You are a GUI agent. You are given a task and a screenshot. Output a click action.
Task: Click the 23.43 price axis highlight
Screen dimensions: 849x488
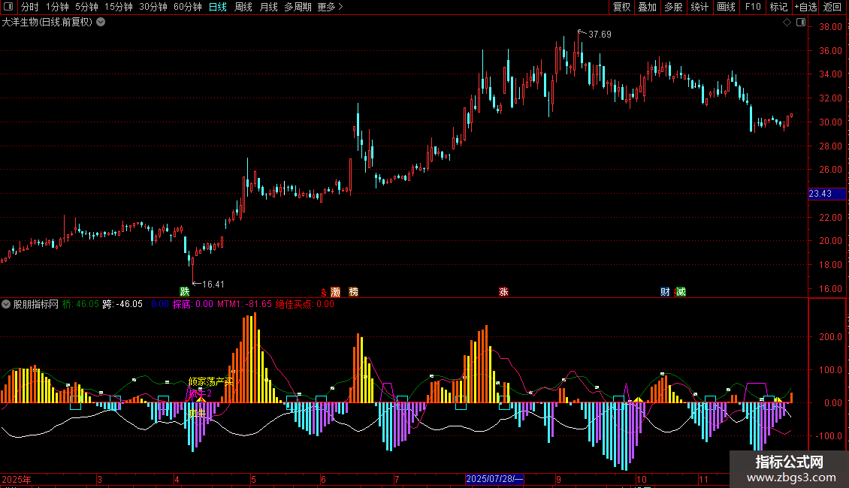point(826,194)
